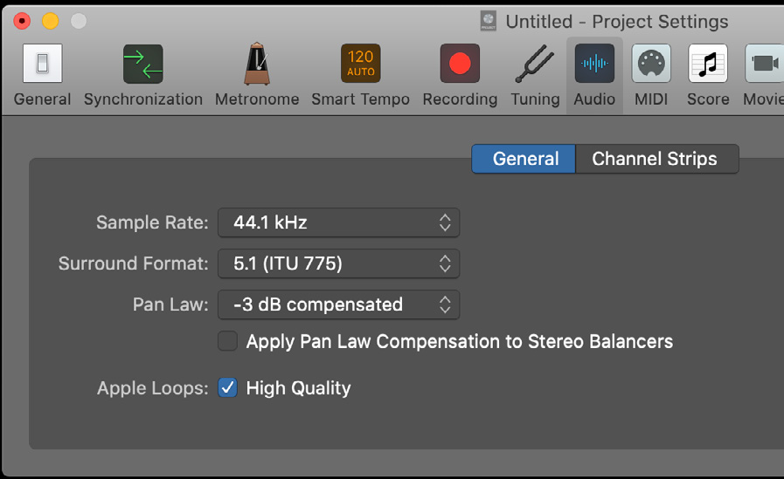784x479 pixels.
Task: Close the Project Settings window
Action: [22, 21]
